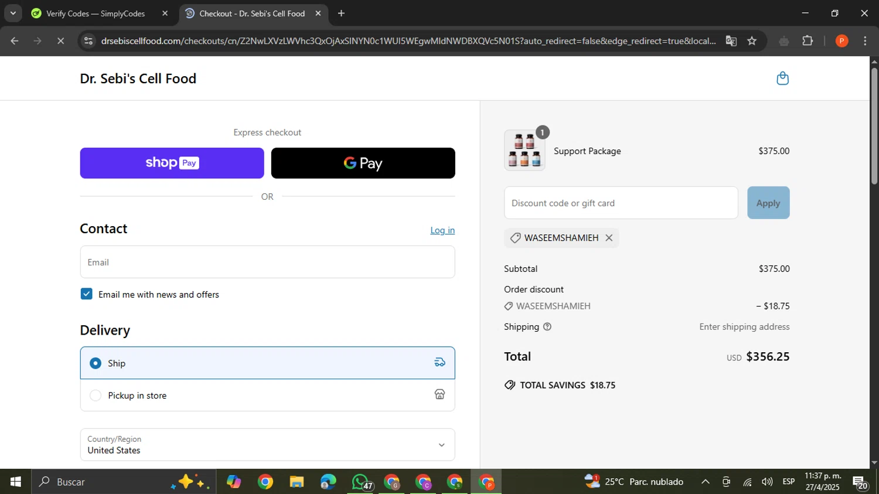879x494 pixels.
Task: Click the Support Package product thumbnail
Action: 524,151
